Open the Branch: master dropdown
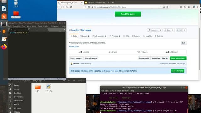Viewport: 201px width, 113px height. 76,58
